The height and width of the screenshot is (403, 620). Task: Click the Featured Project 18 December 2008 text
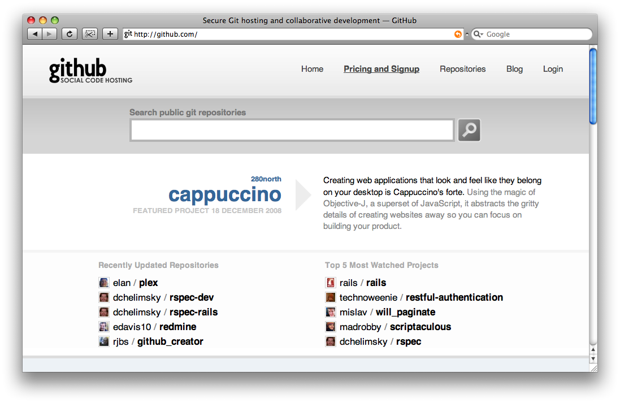tap(207, 210)
